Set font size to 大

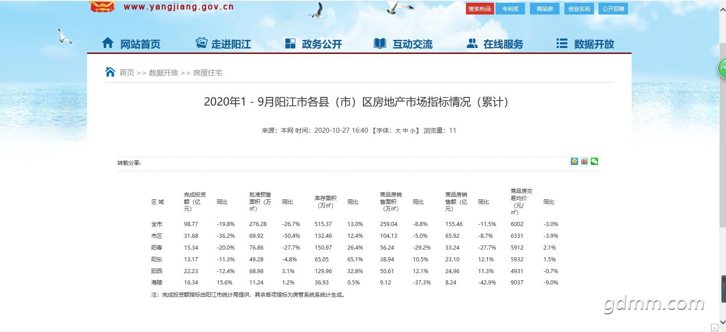click(x=398, y=130)
